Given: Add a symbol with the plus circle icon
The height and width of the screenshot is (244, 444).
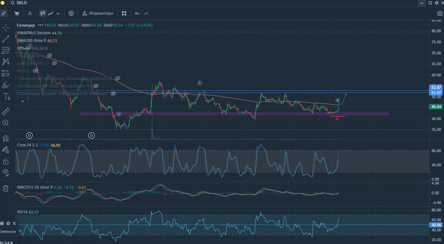Looking at the screenshot, I should pyautogui.click(x=71, y=13).
